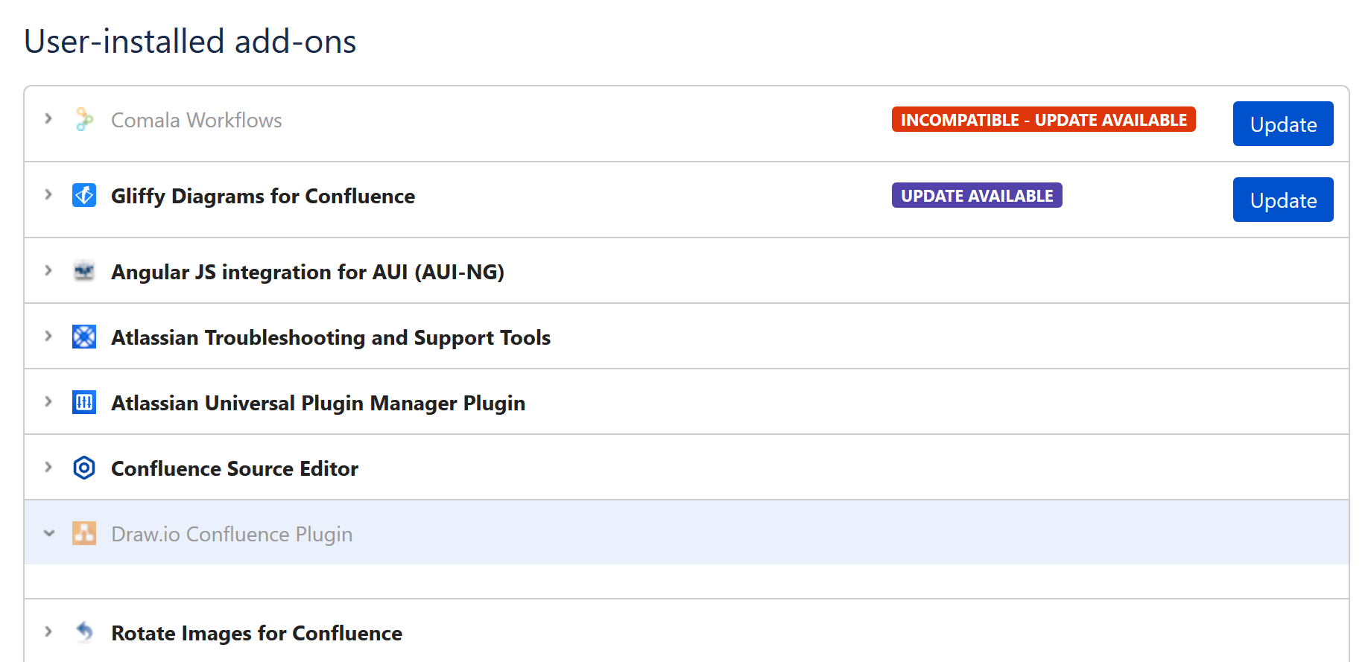The image size is (1371, 662).
Task: Select the Confluence Source Editor name
Action: point(235,468)
